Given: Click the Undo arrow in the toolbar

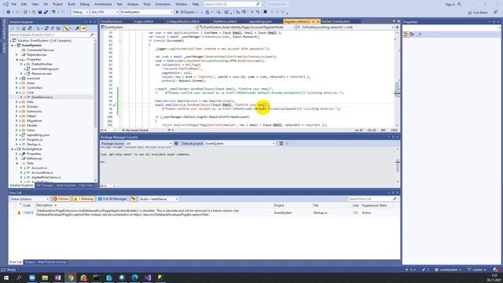Looking at the screenshot, I should point(53,13).
